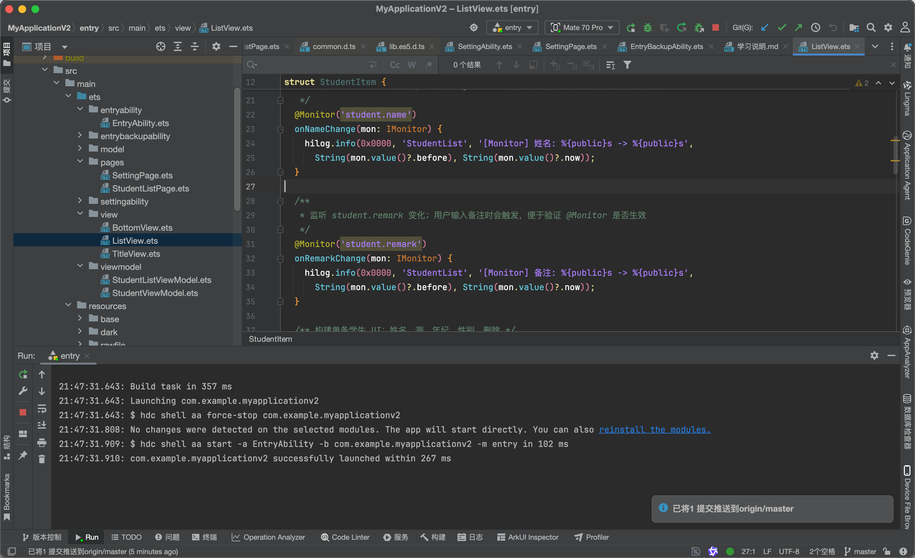Open Git history clock icon
This screenshot has height=558, width=915.
click(815, 28)
